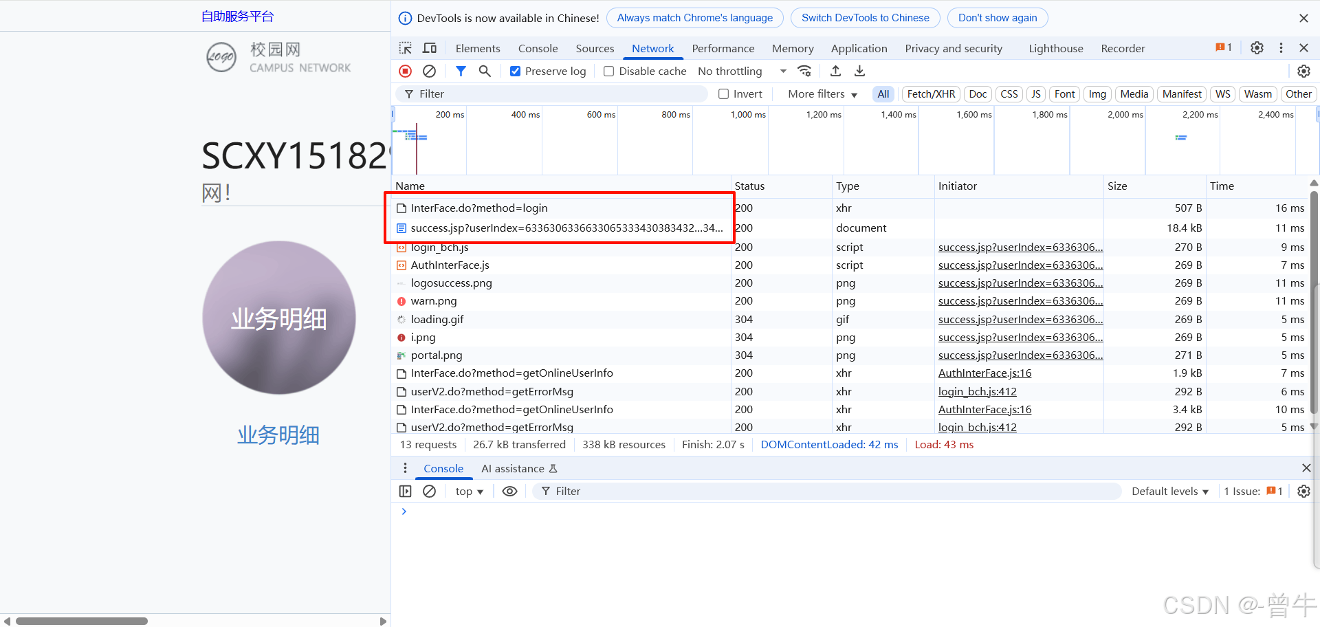This screenshot has height=627, width=1320.
Task: Expand the More filters dropdown
Action: [822, 93]
